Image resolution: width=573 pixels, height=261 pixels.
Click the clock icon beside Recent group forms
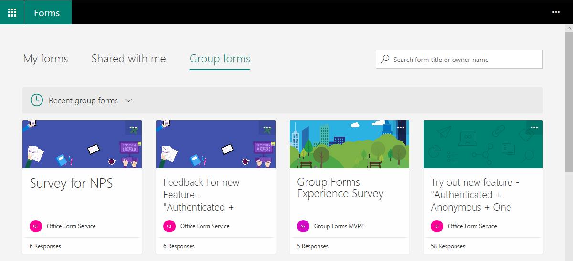click(x=36, y=100)
